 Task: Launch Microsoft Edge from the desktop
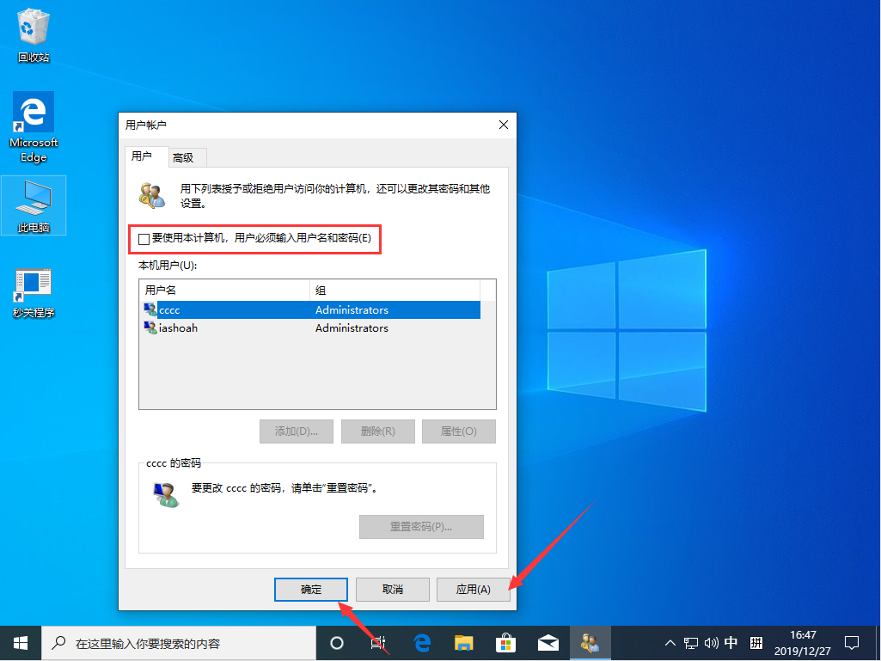[33, 116]
